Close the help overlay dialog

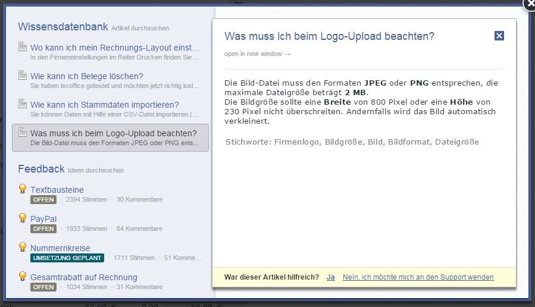528,4
